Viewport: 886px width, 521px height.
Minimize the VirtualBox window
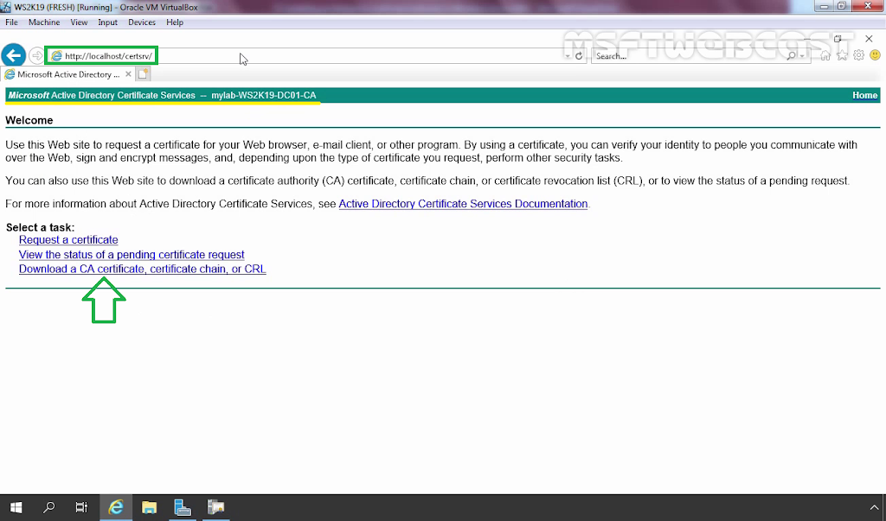(824, 6)
